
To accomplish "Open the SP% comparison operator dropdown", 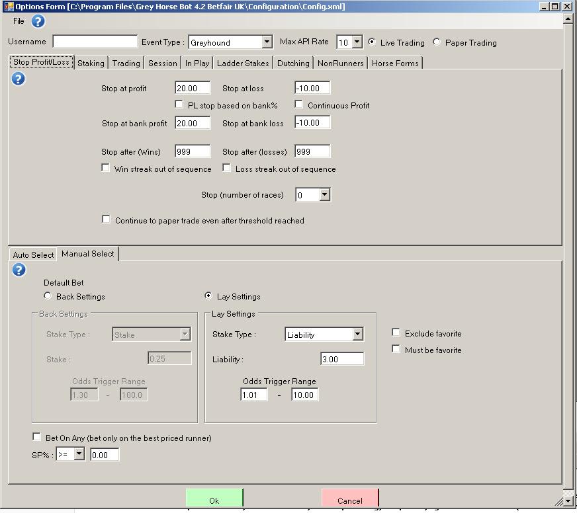I will pos(79,454).
